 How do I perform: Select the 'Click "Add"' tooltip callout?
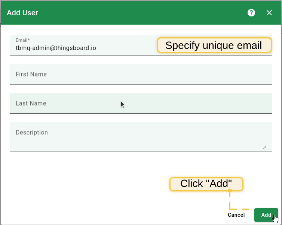[206, 184]
